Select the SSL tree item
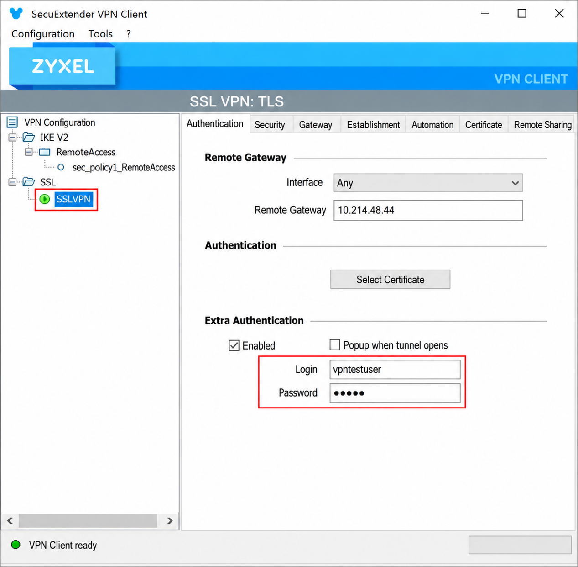 [48, 182]
